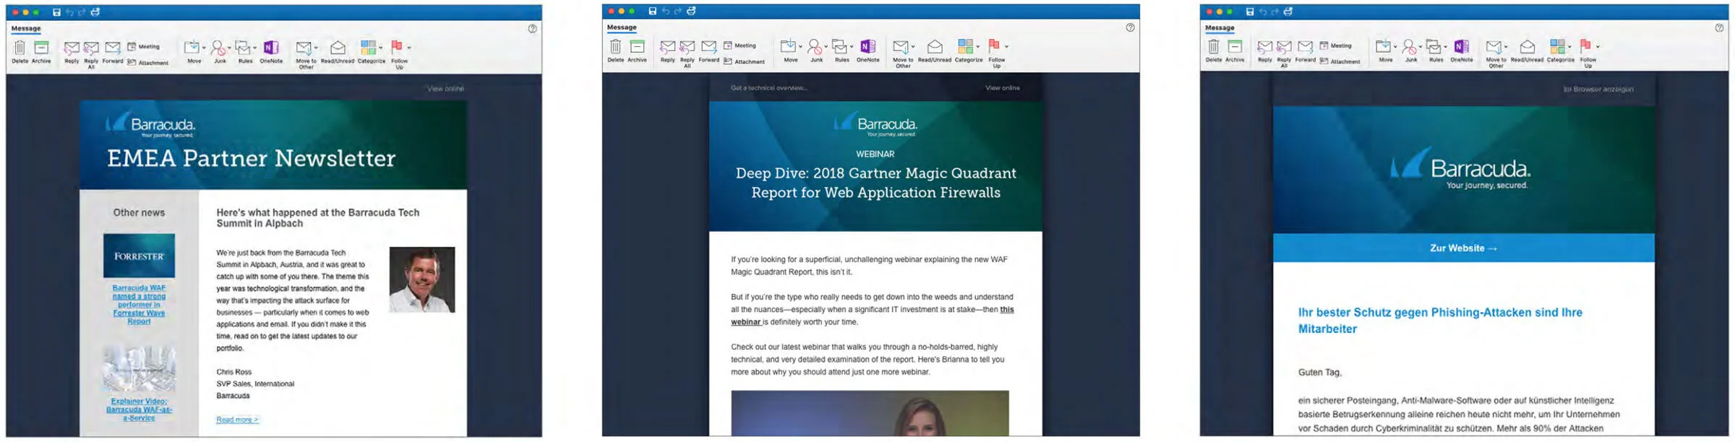Open Explainer Video WAF-as-a-Service link
The height and width of the screenshot is (442, 1735).
[139, 409]
